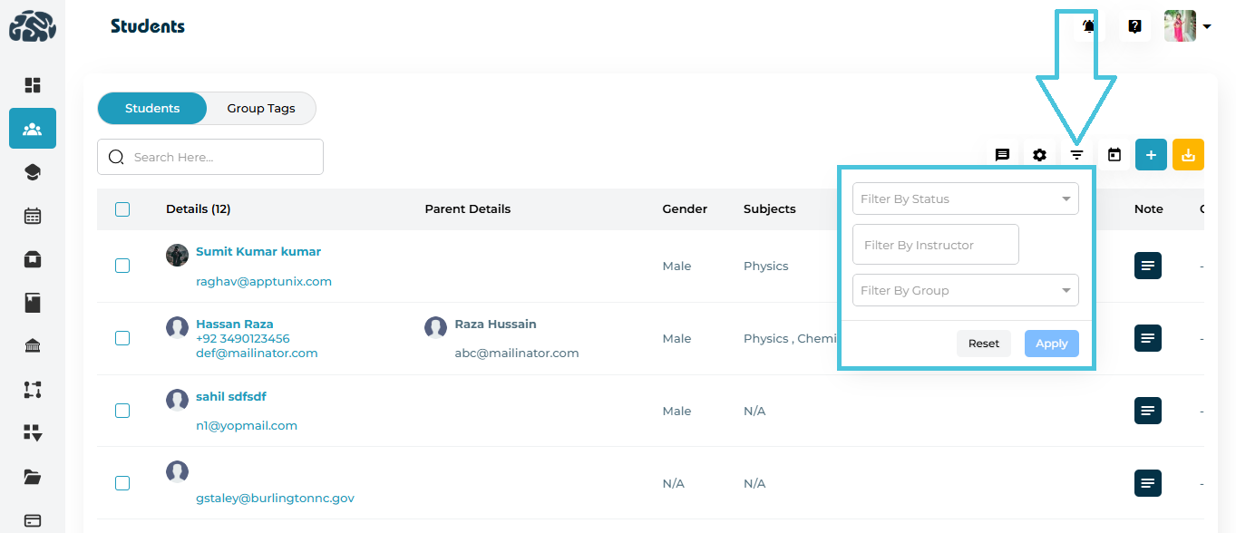The image size is (1236, 533).
Task: Expand the Filter By Group dropdown
Action: 965,291
